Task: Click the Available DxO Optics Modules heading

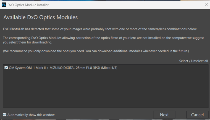Action: click(40, 17)
